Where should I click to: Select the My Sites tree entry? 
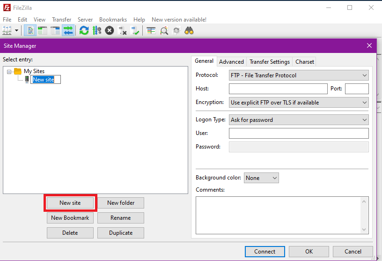(34, 71)
